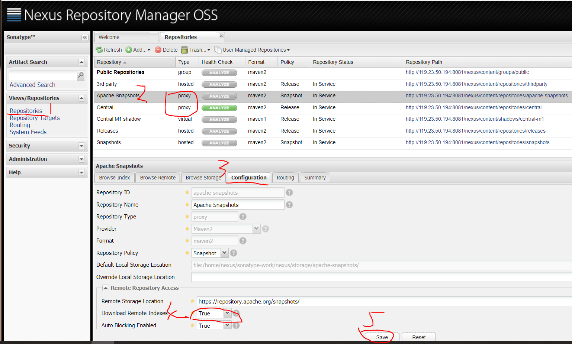572x344 pixels.
Task: Collapse Remote Repository Access section
Action: (x=106, y=288)
